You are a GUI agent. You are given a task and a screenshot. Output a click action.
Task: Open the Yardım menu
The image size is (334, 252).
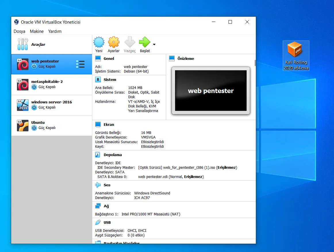click(55, 31)
